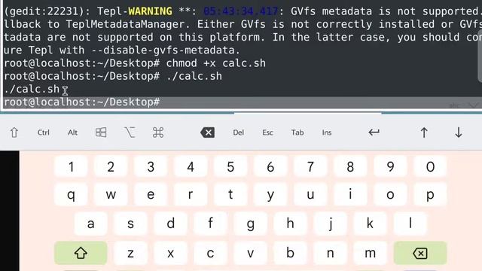
Task: Tap the letter p key
Action: tap(430, 194)
